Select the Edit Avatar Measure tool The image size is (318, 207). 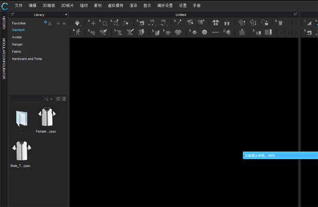[x=92, y=32]
